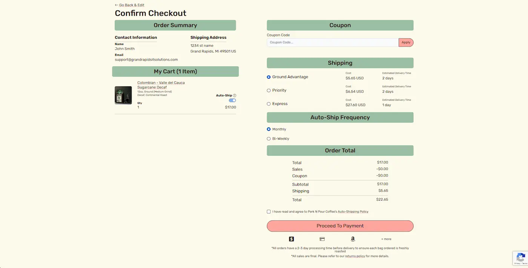Check the Auto-Shipping Policy agreement checkbox

269,212
